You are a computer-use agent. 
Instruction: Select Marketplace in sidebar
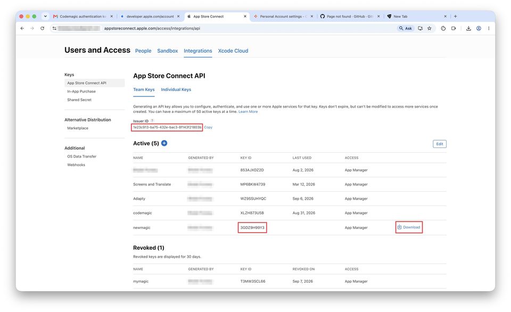[78, 128]
